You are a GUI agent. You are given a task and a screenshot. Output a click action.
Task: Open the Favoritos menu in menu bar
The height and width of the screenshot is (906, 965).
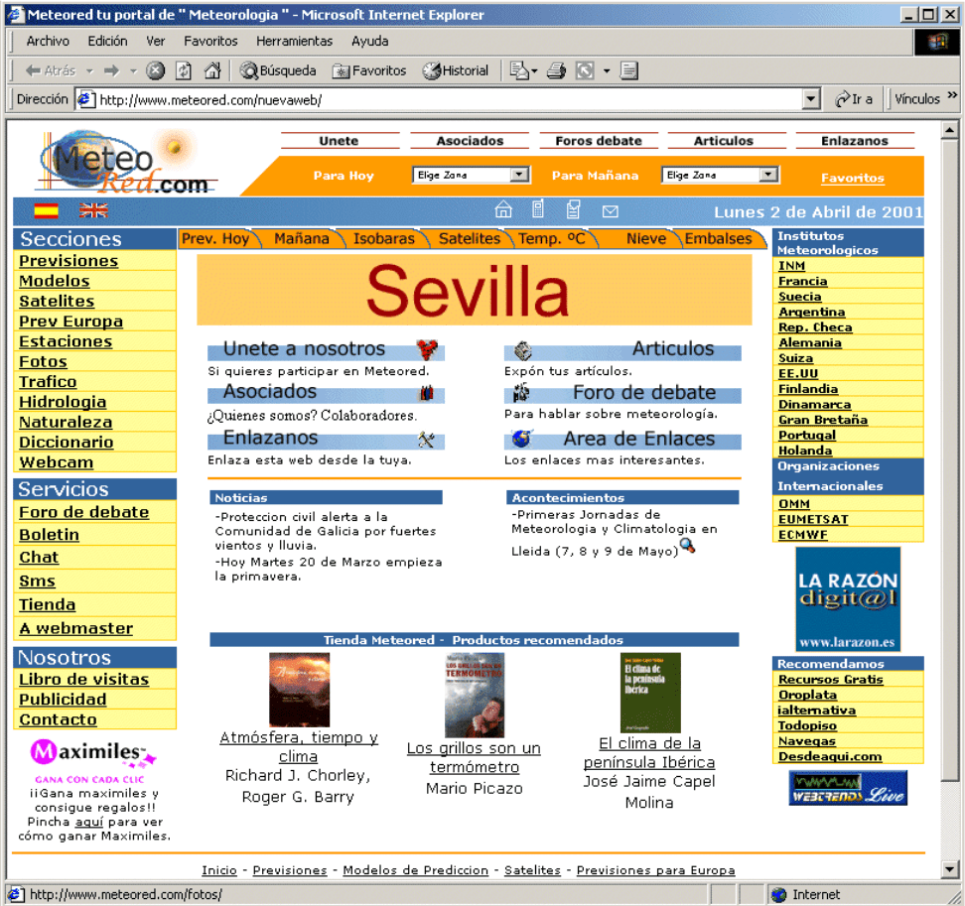coord(210,42)
